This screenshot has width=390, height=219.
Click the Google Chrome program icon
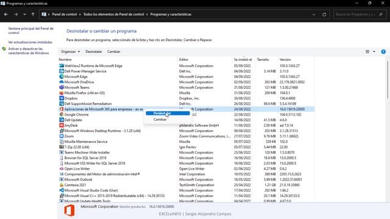[62, 114]
